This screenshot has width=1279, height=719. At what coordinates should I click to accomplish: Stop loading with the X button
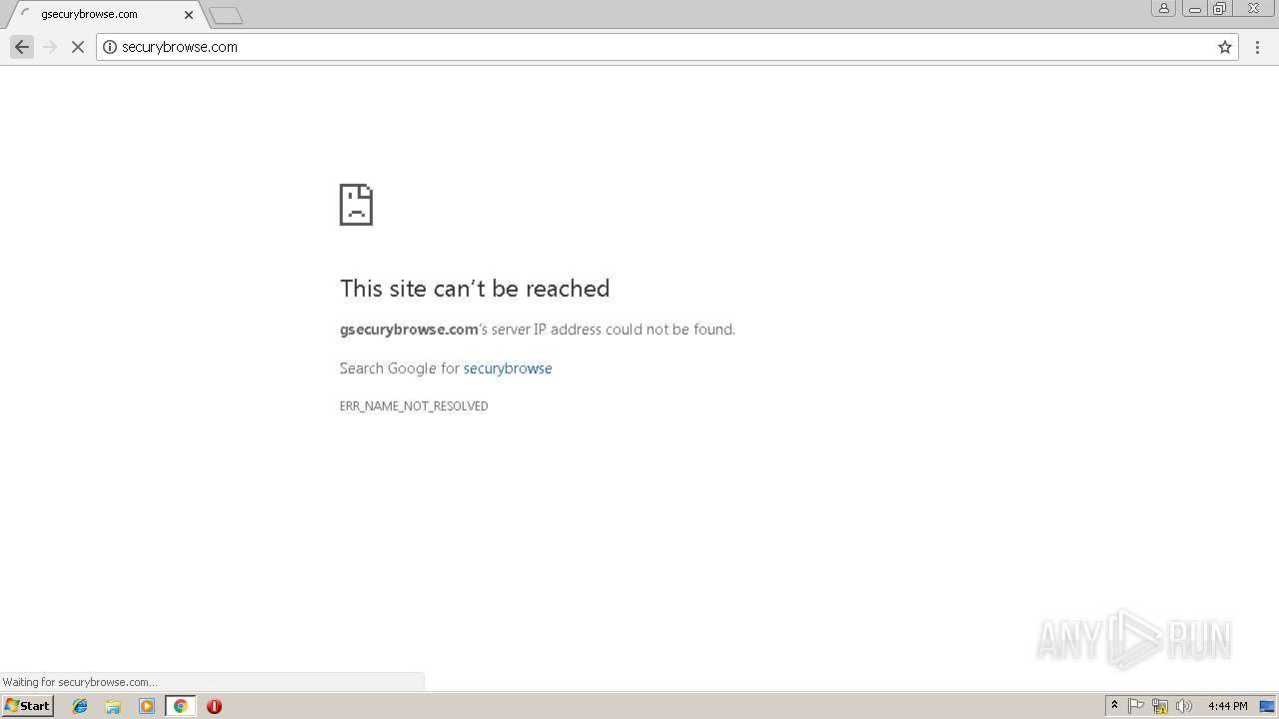(x=78, y=47)
